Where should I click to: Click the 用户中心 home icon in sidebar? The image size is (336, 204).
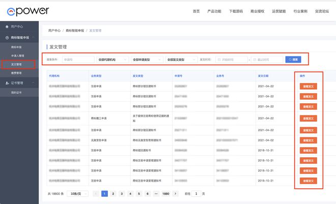point(7,26)
